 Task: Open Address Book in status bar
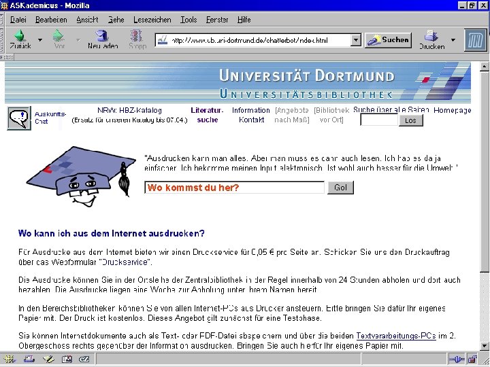point(67,360)
